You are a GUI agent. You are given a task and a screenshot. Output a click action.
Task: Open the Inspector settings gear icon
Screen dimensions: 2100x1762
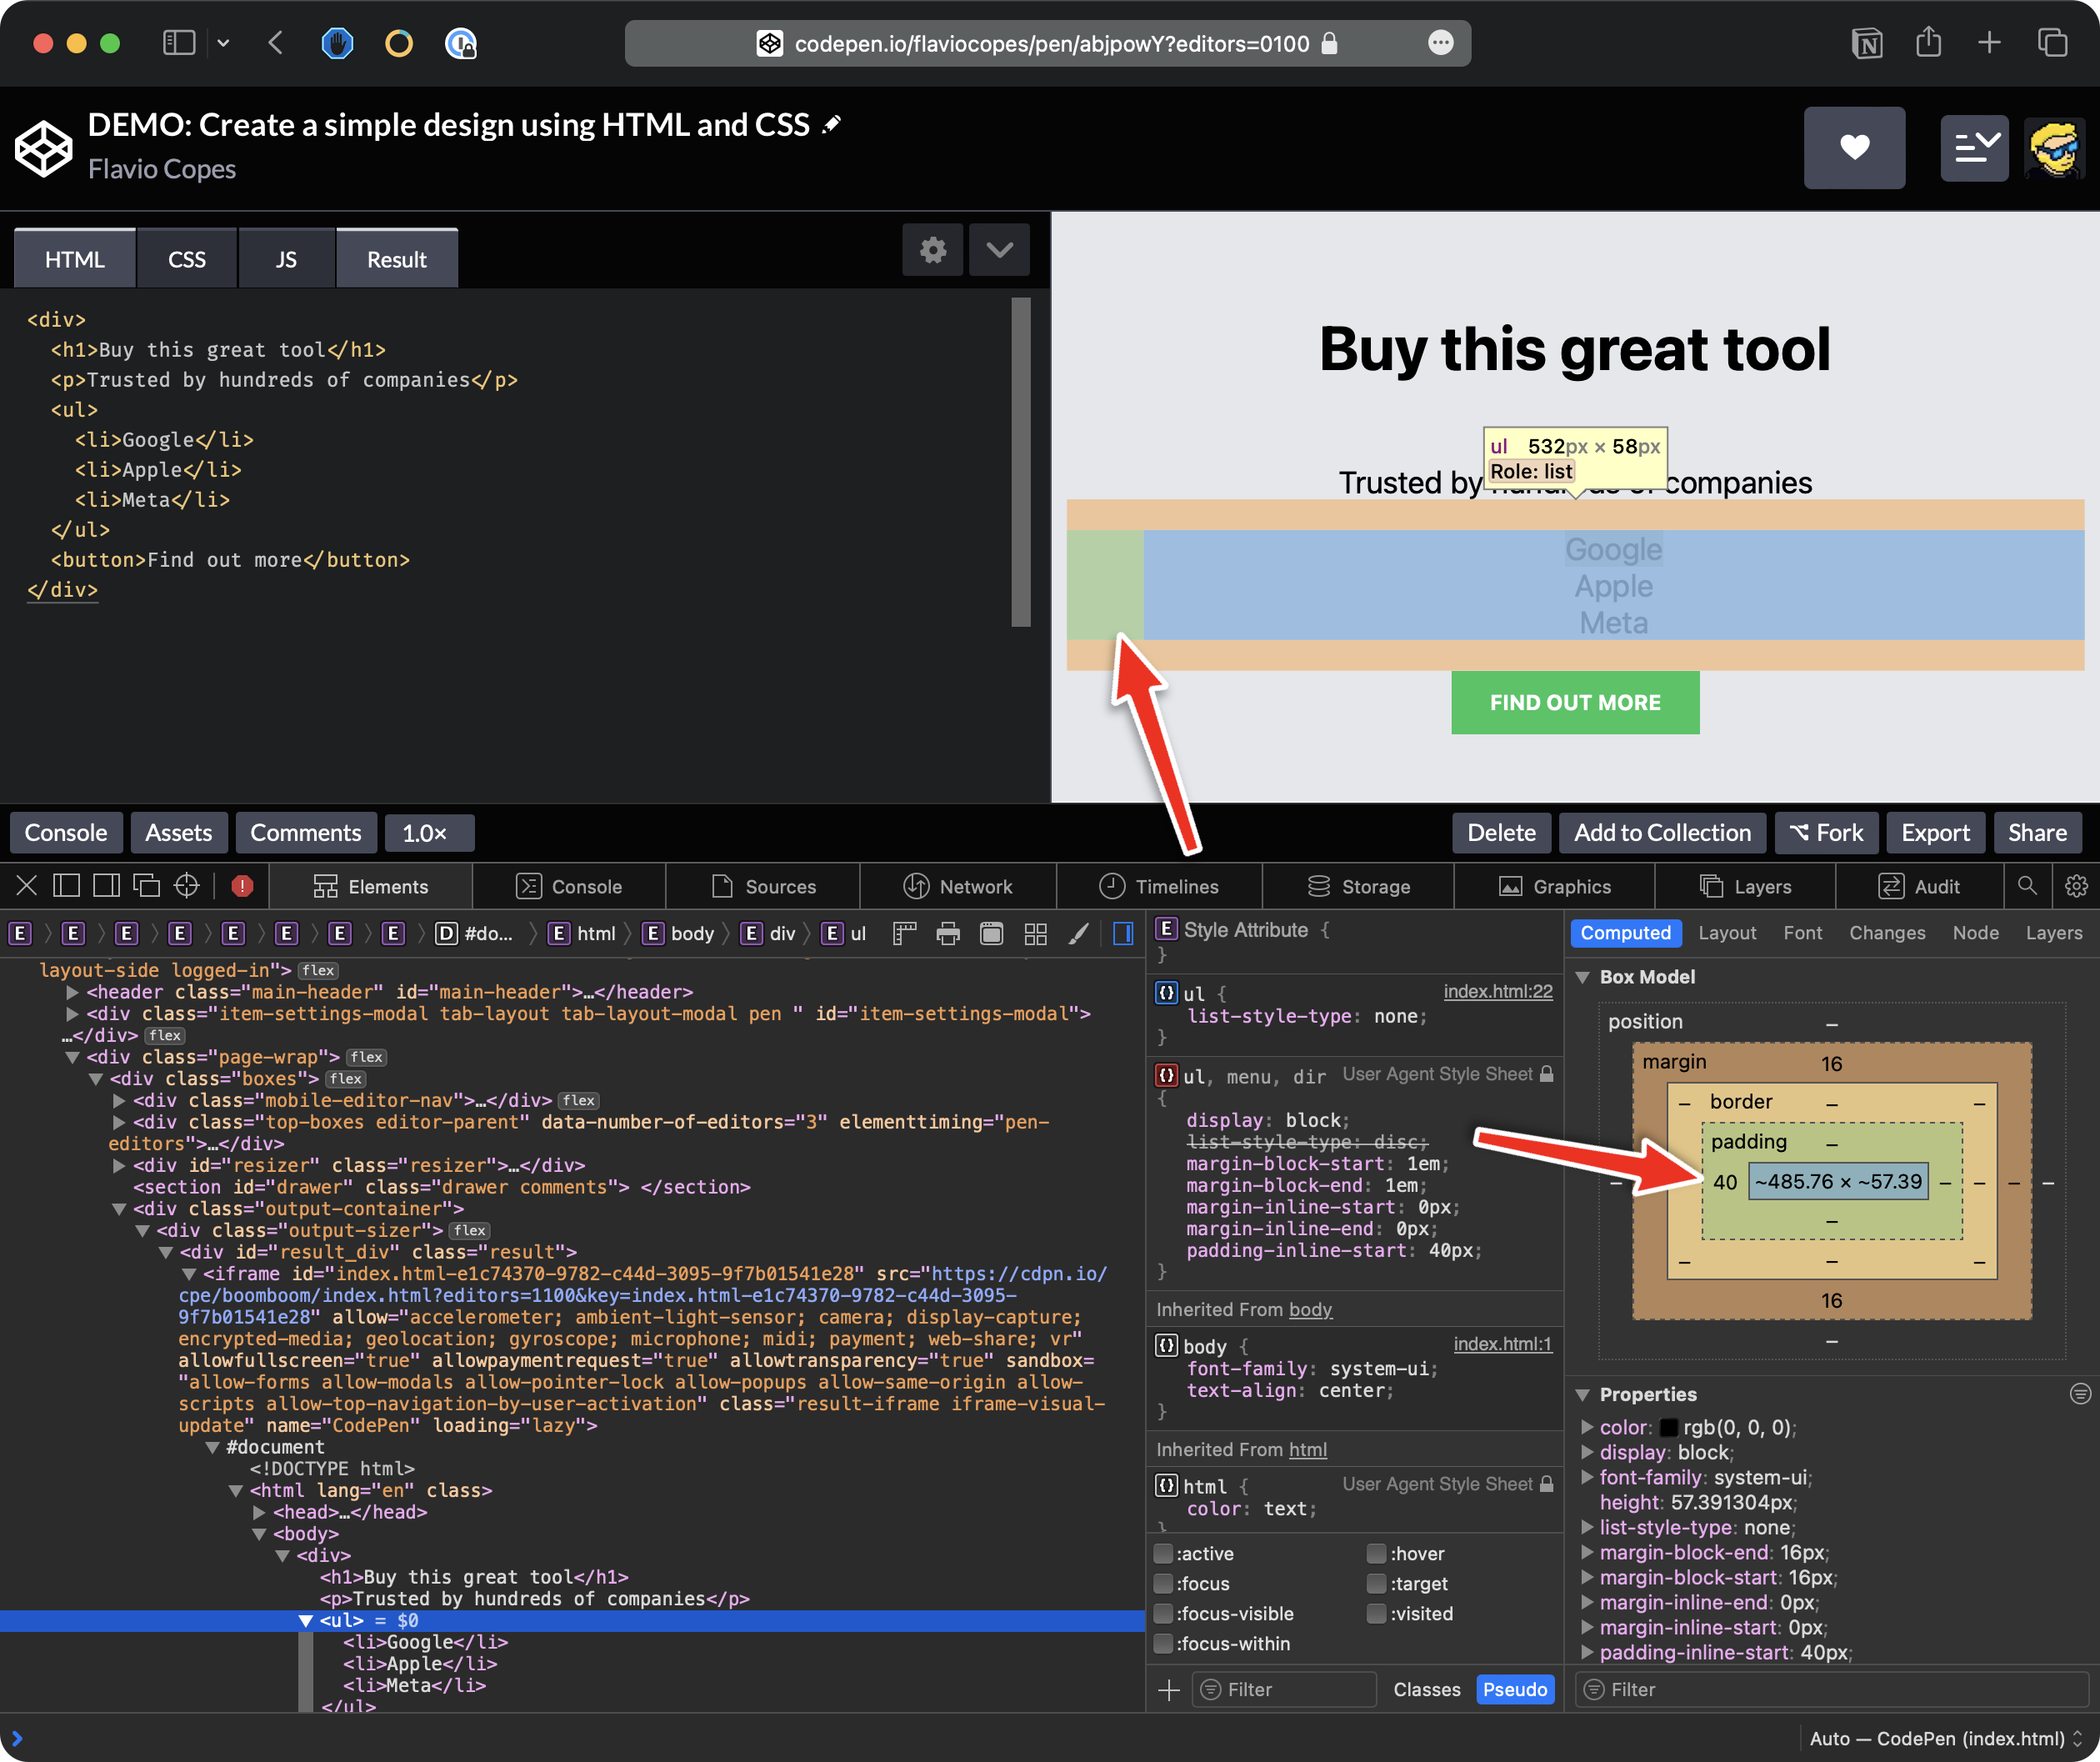tap(2076, 886)
